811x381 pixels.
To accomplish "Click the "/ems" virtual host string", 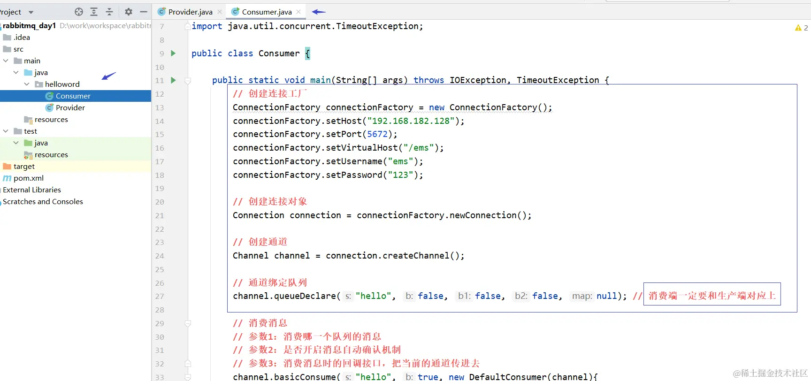I will (x=419, y=148).
